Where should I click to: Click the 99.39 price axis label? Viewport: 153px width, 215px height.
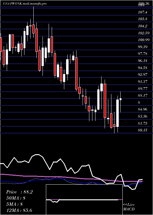pyautogui.click(x=143, y=47)
